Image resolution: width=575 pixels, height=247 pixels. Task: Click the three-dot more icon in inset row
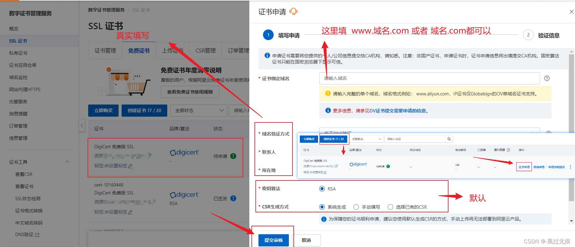(x=570, y=167)
